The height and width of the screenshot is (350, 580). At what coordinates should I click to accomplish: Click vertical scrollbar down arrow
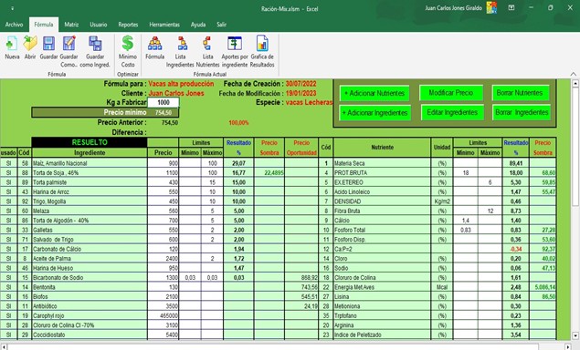pyautogui.click(x=575, y=335)
